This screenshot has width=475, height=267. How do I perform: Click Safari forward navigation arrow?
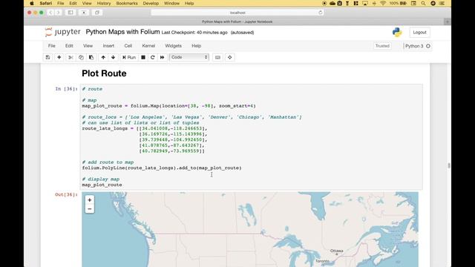(x=58, y=13)
